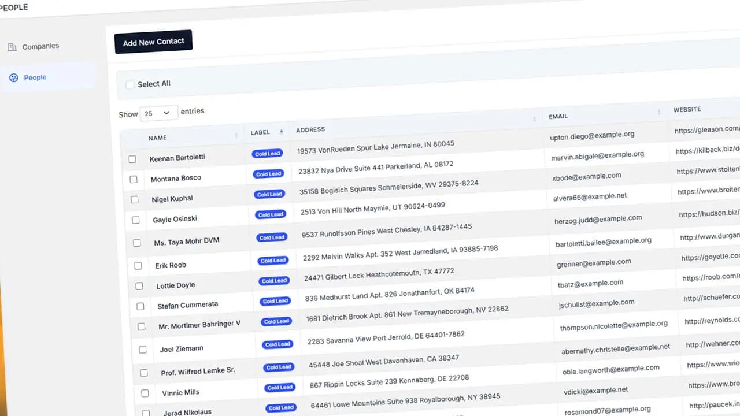Check the checkbox next to Keenan Bartoletti
Screen dimensions: 740x416
tap(132, 158)
